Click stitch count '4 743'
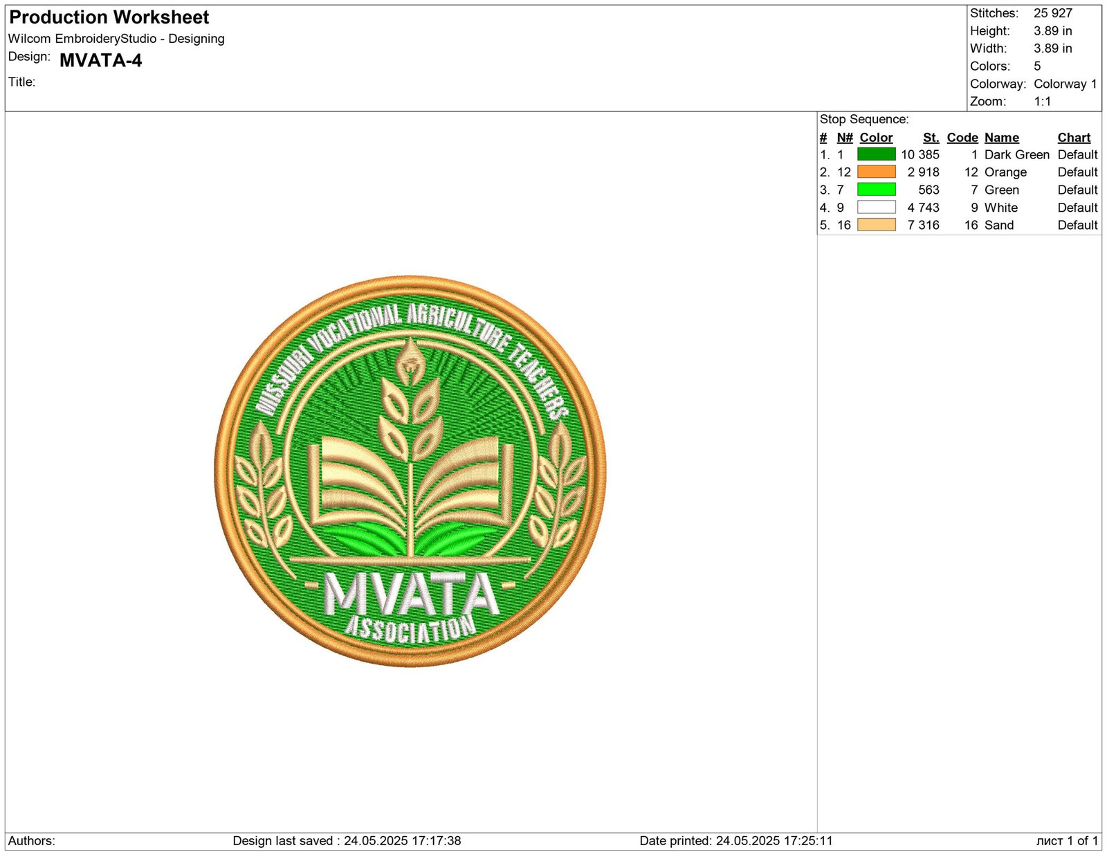This screenshot has height=852, width=1107. coord(924,208)
